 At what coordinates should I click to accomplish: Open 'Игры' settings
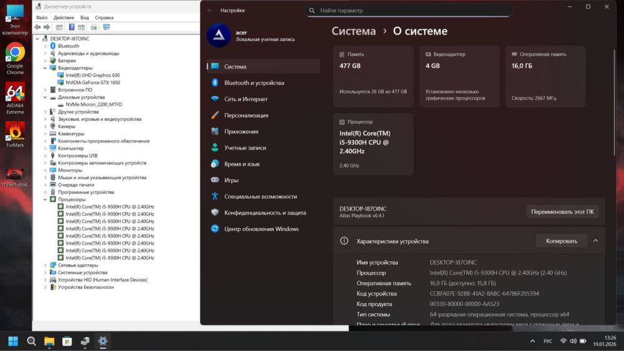[x=263, y=180]
